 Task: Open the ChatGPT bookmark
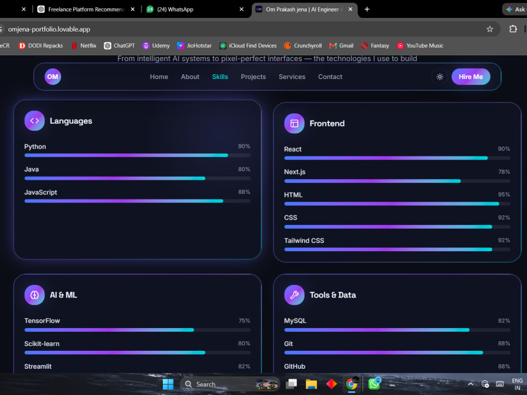(119, 46)
